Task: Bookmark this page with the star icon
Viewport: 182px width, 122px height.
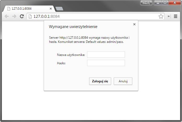Action: click(161, 16)
